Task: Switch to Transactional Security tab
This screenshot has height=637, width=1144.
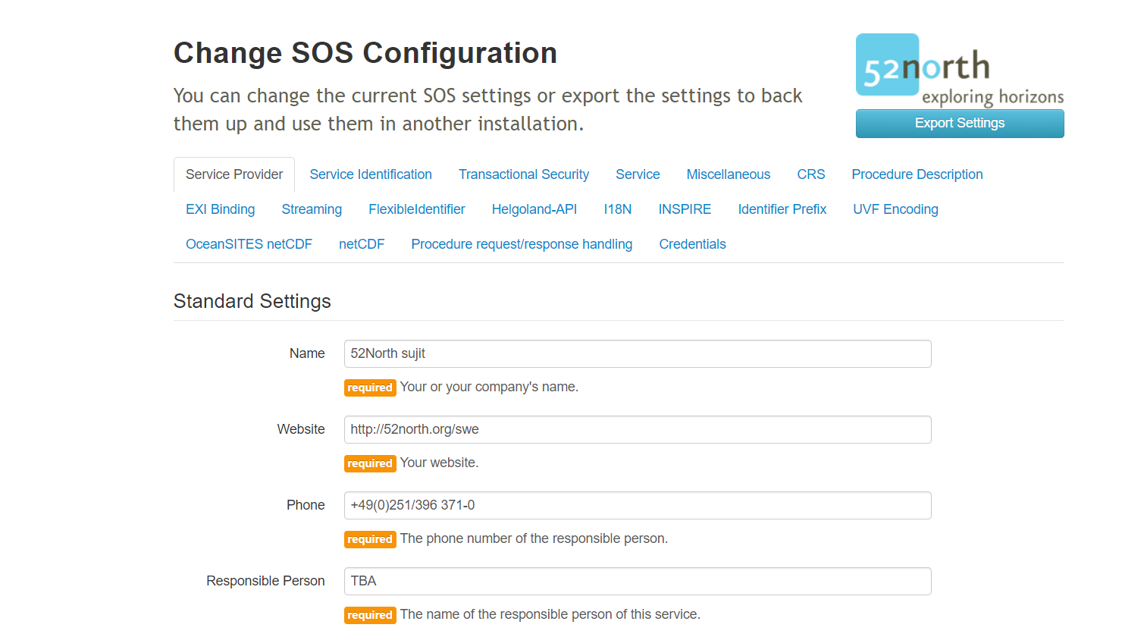Action: tap(524, 174)
